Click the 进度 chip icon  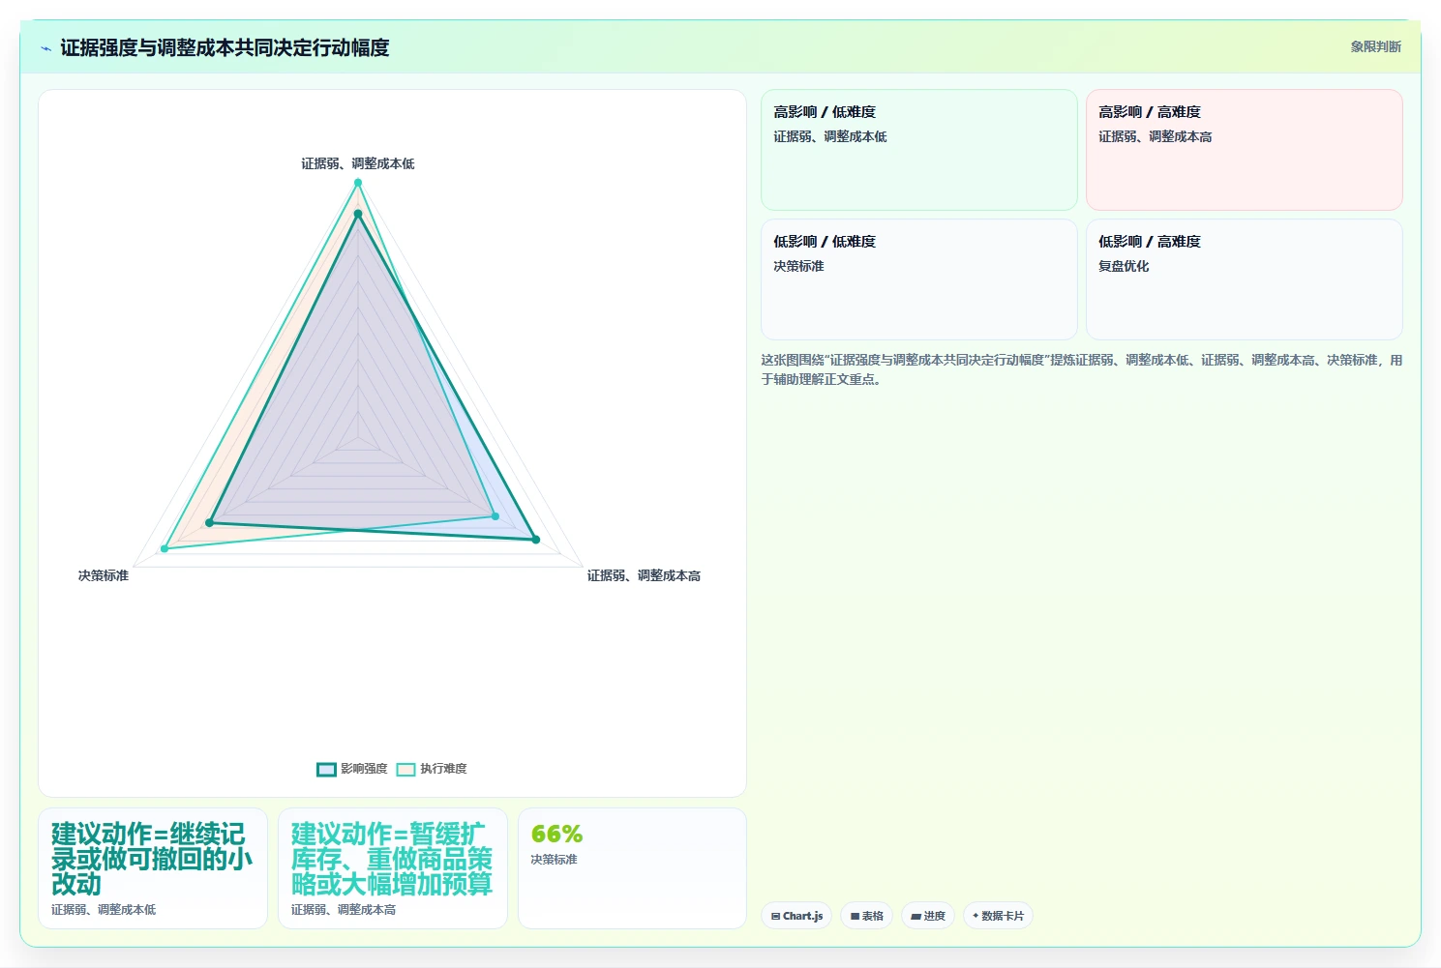point(916,916)
